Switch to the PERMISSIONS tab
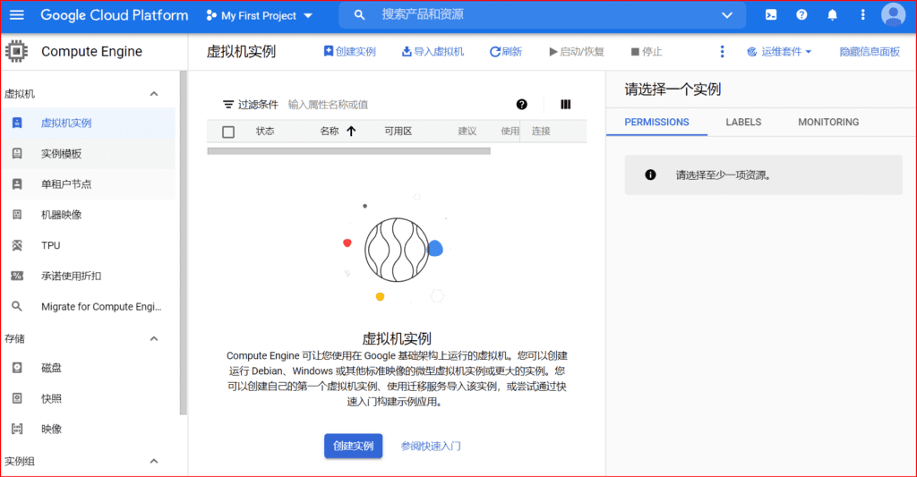 pyautogui.click(x=656, y=123)
